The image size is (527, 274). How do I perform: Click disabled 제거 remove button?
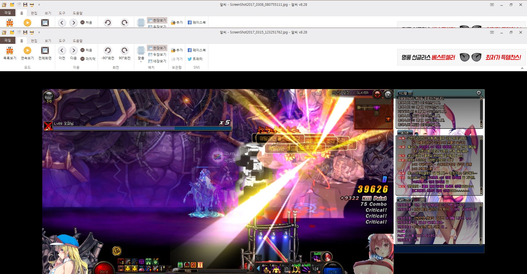tap(177, 59)
